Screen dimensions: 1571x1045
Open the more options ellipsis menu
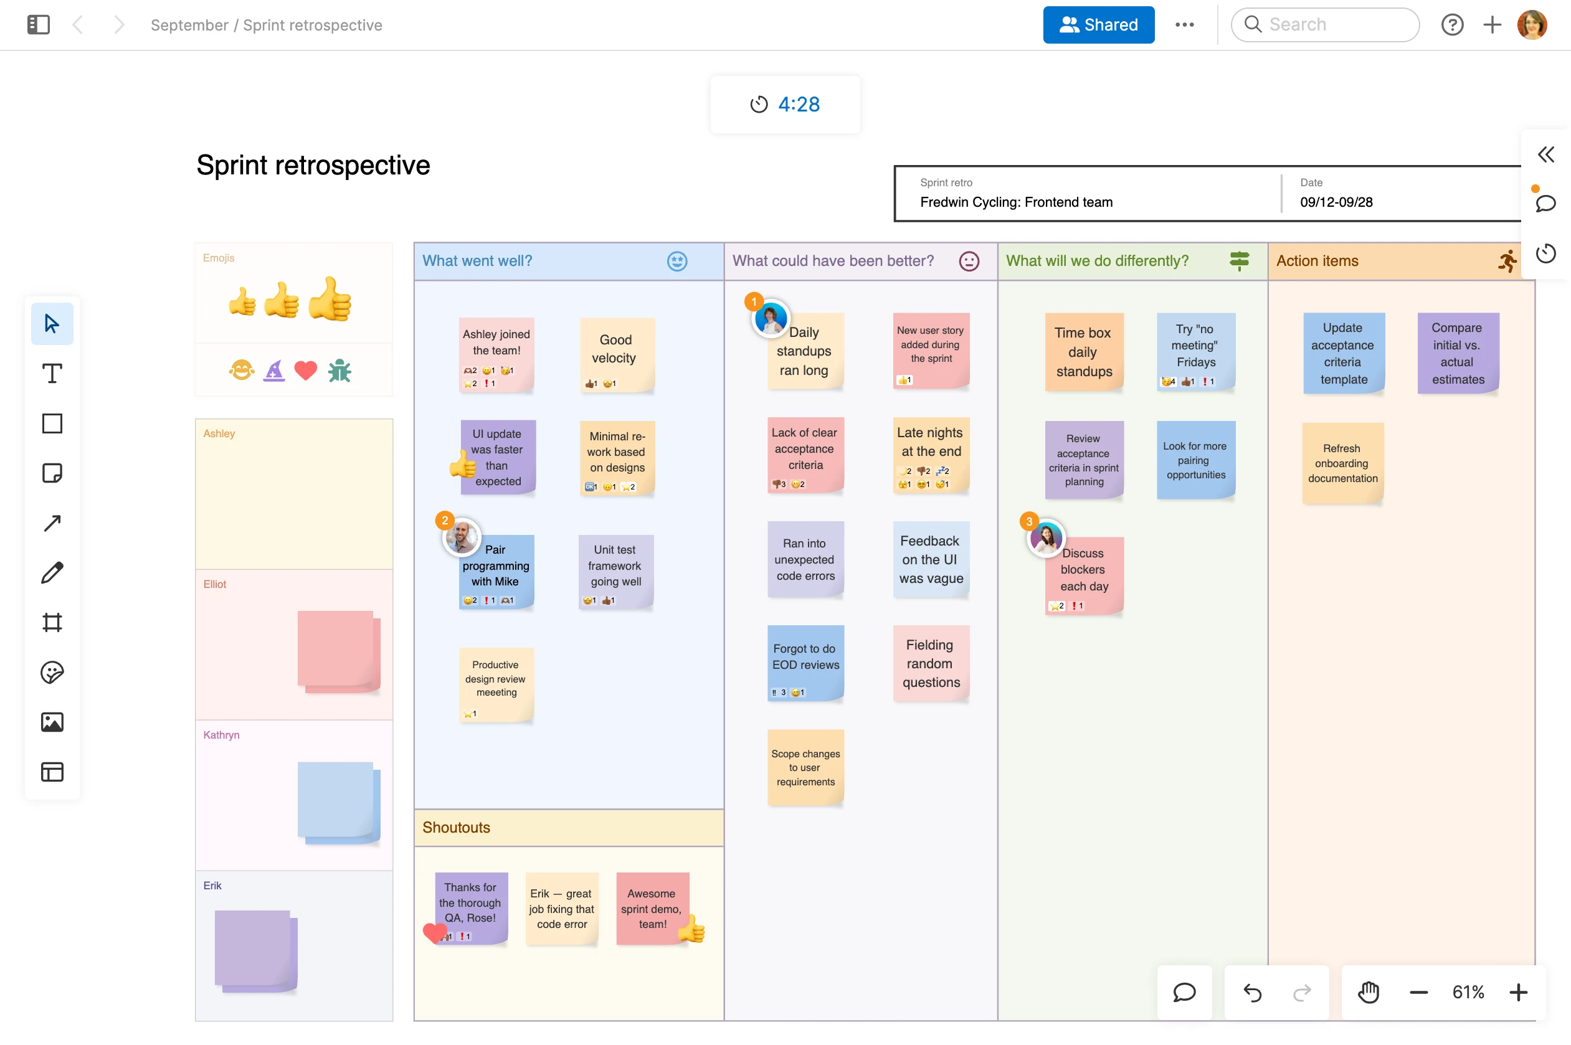pos(1184,26)
